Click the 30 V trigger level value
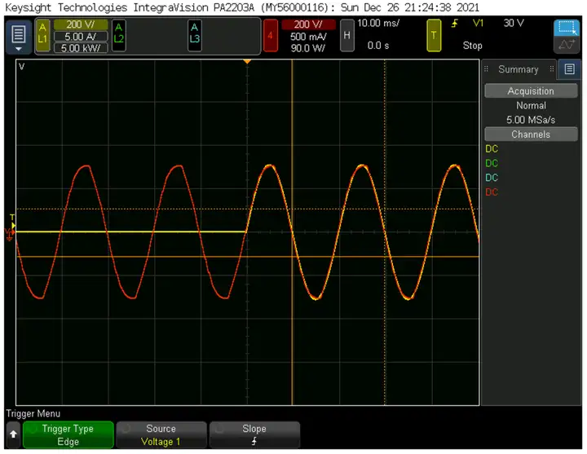This screenshot has height=454, width=587. click(514, 23)
